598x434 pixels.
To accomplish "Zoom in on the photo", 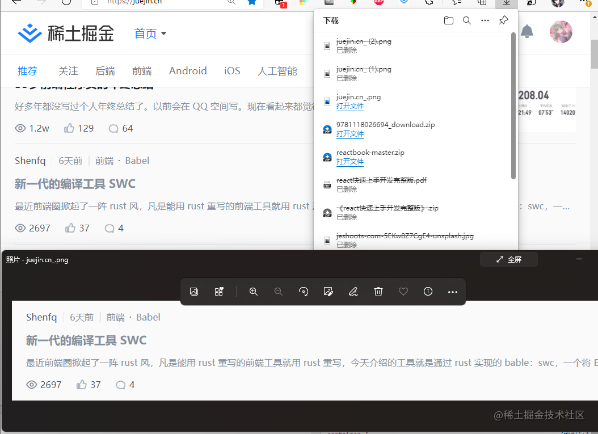I will (254, 292).
